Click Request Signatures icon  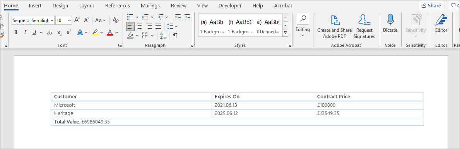coord(364,27)
